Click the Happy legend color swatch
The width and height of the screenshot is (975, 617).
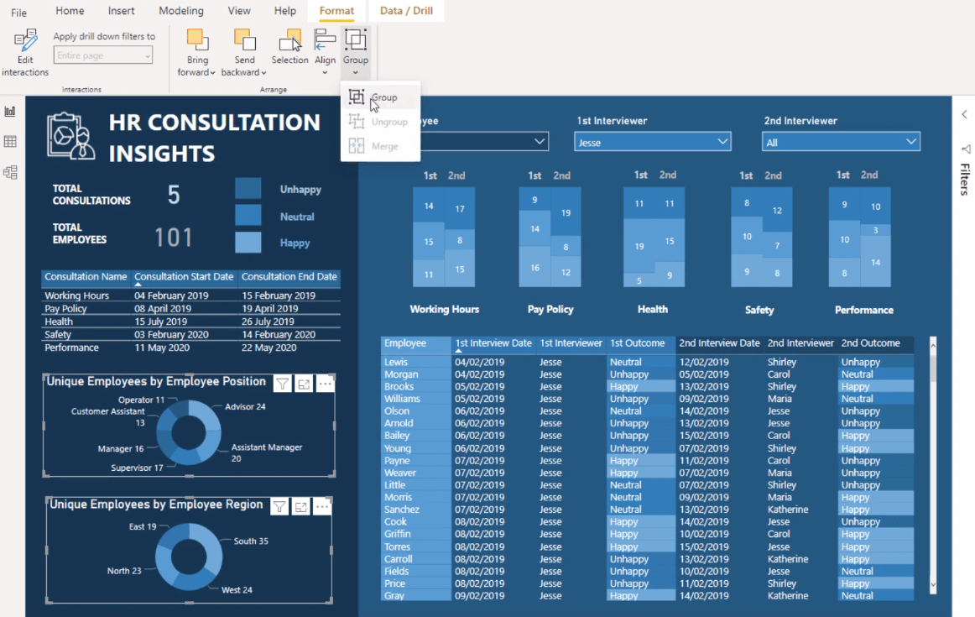click(248, 242)
